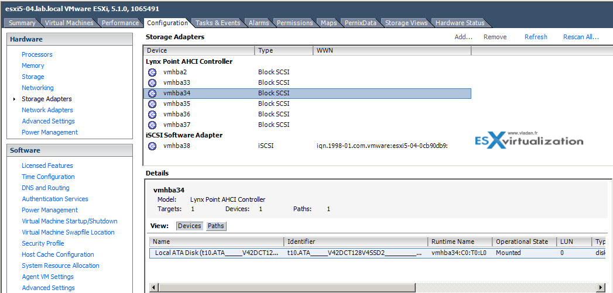Click the vmhba36 adapter icon

[152, 115]
